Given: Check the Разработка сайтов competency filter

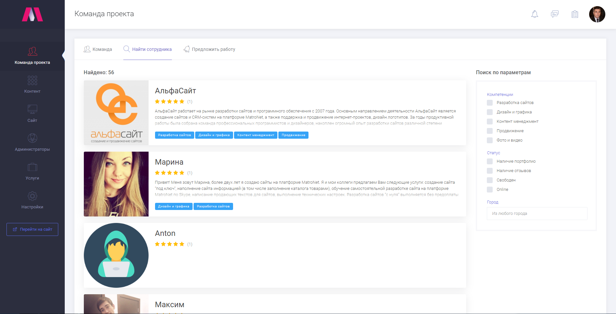Looking at the screenshot, I should pyautogui.click(x=490, y=103).
